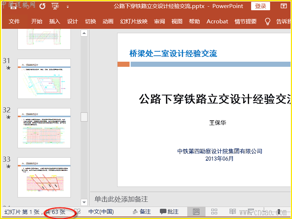Open Customize Quick Access Toolbar dropdown
292x219 pixels.
click(x=68, y=7)
